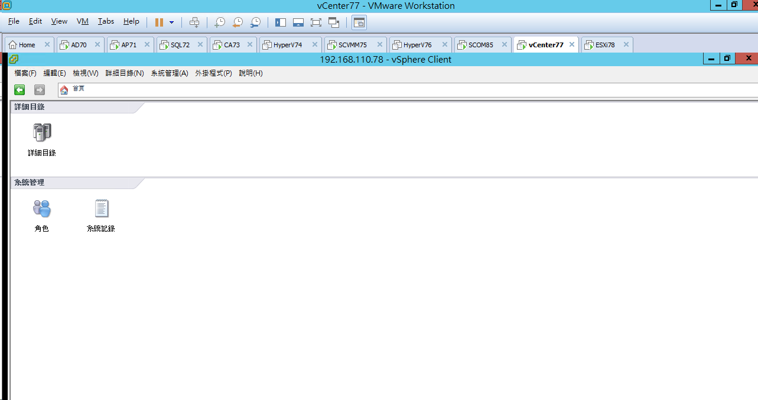Open vSphere 詳細目錄(N) menu
The width and height of the screenshot is (758, 400).
tap(125, 73)
